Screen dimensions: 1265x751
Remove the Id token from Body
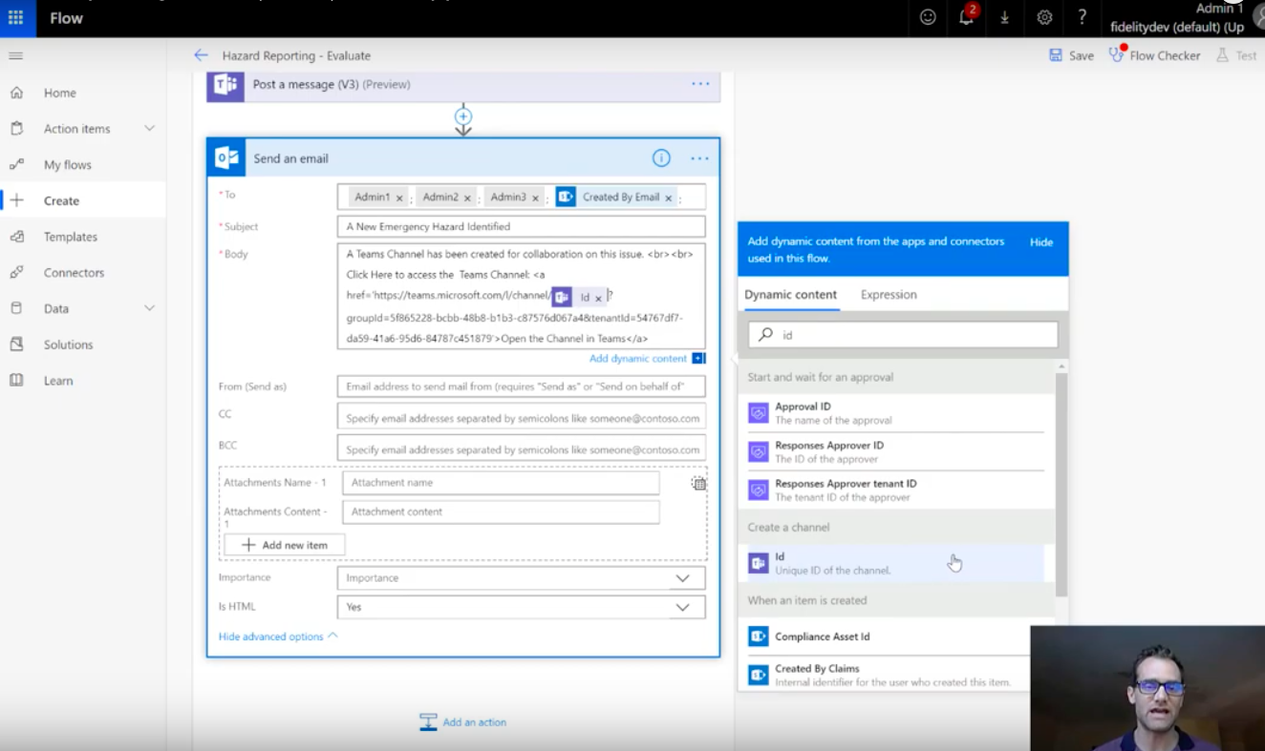point(598,299)
